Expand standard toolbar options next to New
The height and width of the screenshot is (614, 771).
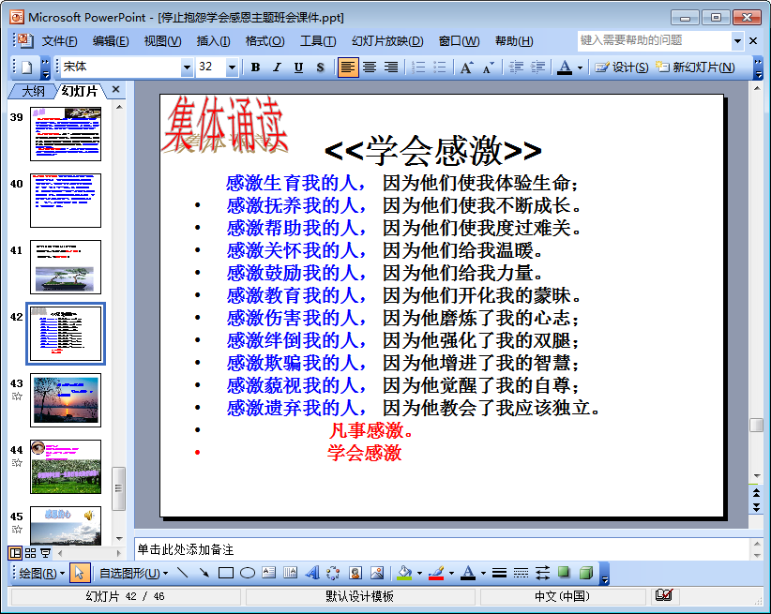pos(45,67)
